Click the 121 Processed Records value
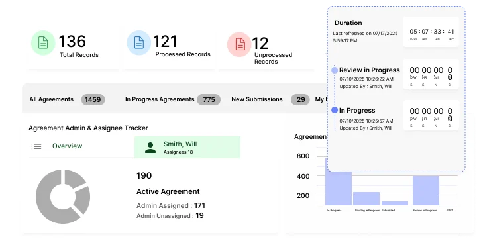 [165, 41]
